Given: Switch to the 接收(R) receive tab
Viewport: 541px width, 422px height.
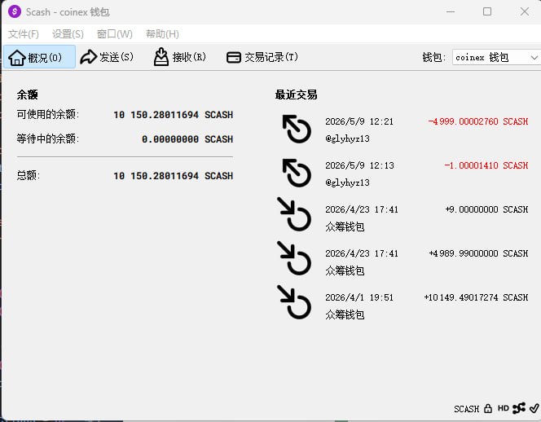Looking at the screenshot, I should [x=179, y=57].
